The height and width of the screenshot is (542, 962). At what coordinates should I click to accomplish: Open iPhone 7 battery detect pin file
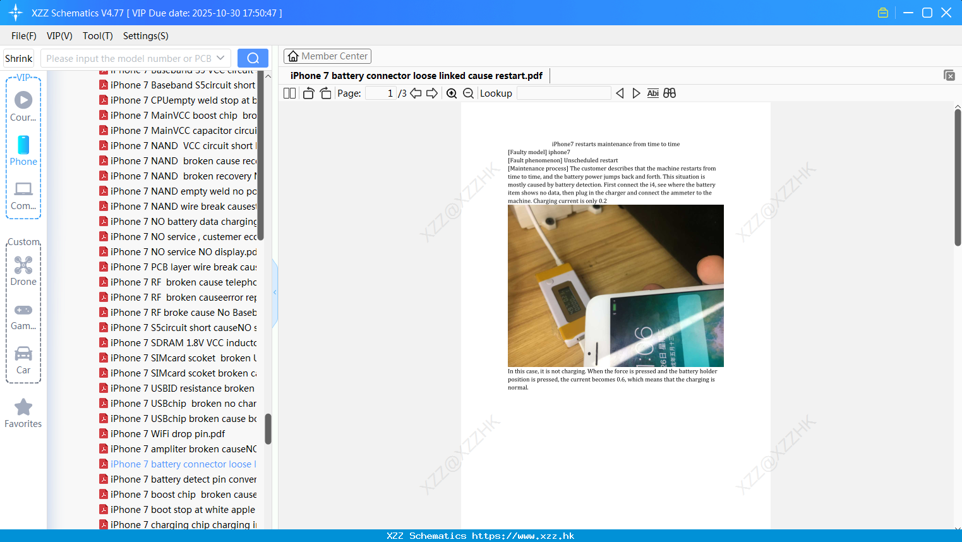pos(178,479)
